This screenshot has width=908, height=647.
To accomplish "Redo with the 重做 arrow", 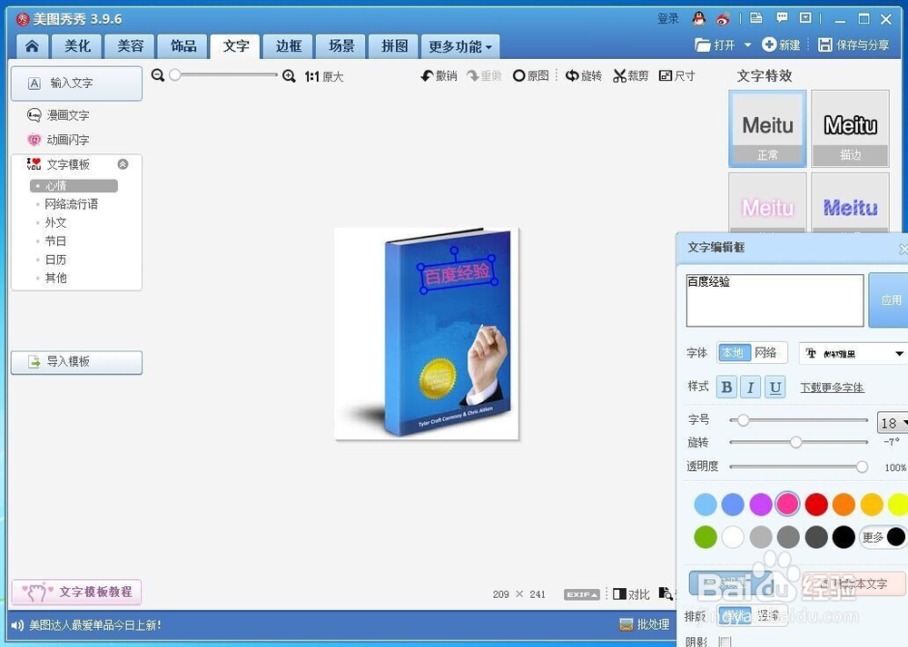I will click(484, 76).
